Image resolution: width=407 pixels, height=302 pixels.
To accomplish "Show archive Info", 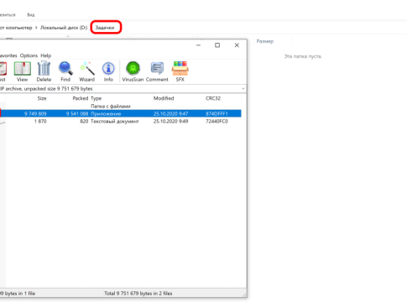I will click(x=108, y=71).
